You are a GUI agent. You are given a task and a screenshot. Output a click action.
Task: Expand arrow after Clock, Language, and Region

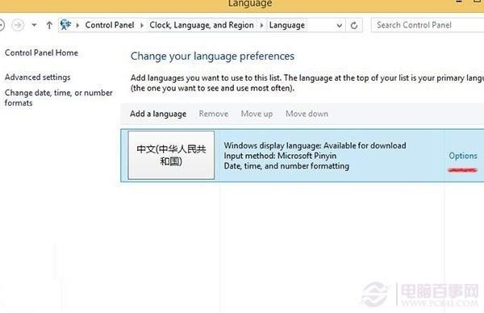click(x=261, y=25)
